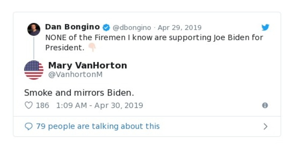Click the 186 likes count
The image size is (294, 154).
click(42, 106)
